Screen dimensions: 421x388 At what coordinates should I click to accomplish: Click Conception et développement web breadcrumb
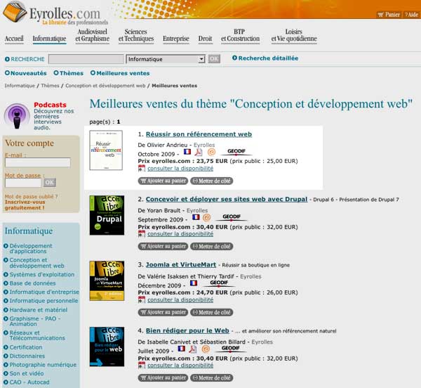[x=105, y=86]
